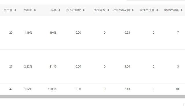Screen dimensions: 185x106
Task: Select the total click count 47
Action: pyautogui.click(x=11, y=89)
